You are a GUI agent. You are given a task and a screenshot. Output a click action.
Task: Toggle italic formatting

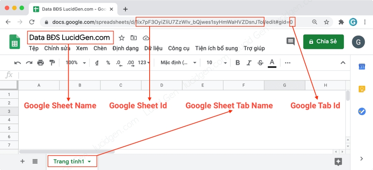tap(249, 63)
